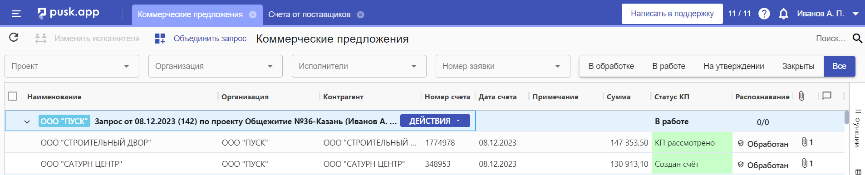Focus the Поиск... search field
The image size is (865, 175).
click(830, 39)
